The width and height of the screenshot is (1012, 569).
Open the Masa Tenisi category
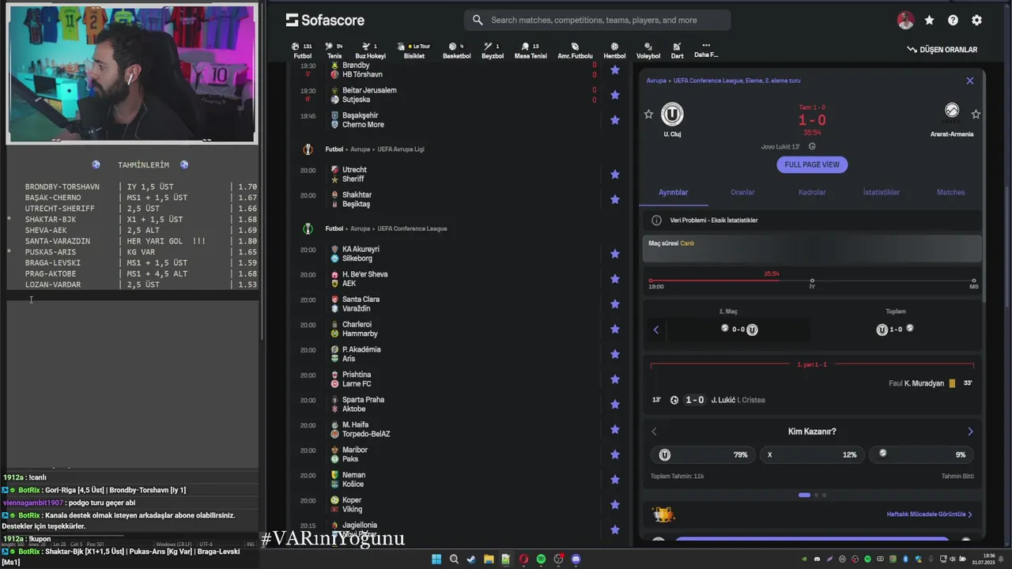coord(531,51)
